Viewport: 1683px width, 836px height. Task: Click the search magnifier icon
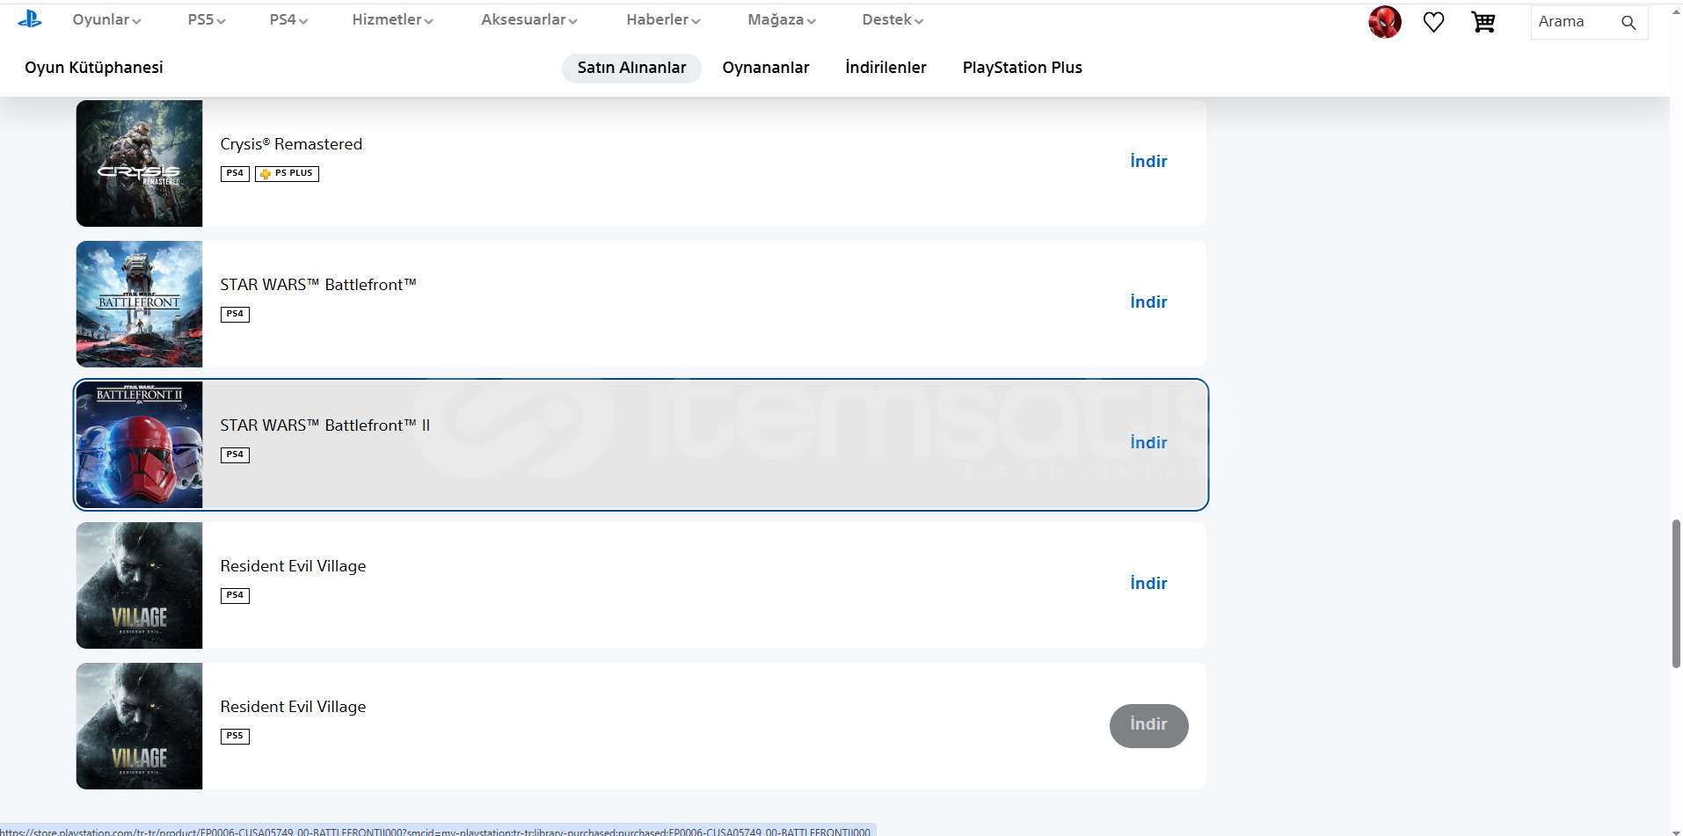pos(1628,23)
